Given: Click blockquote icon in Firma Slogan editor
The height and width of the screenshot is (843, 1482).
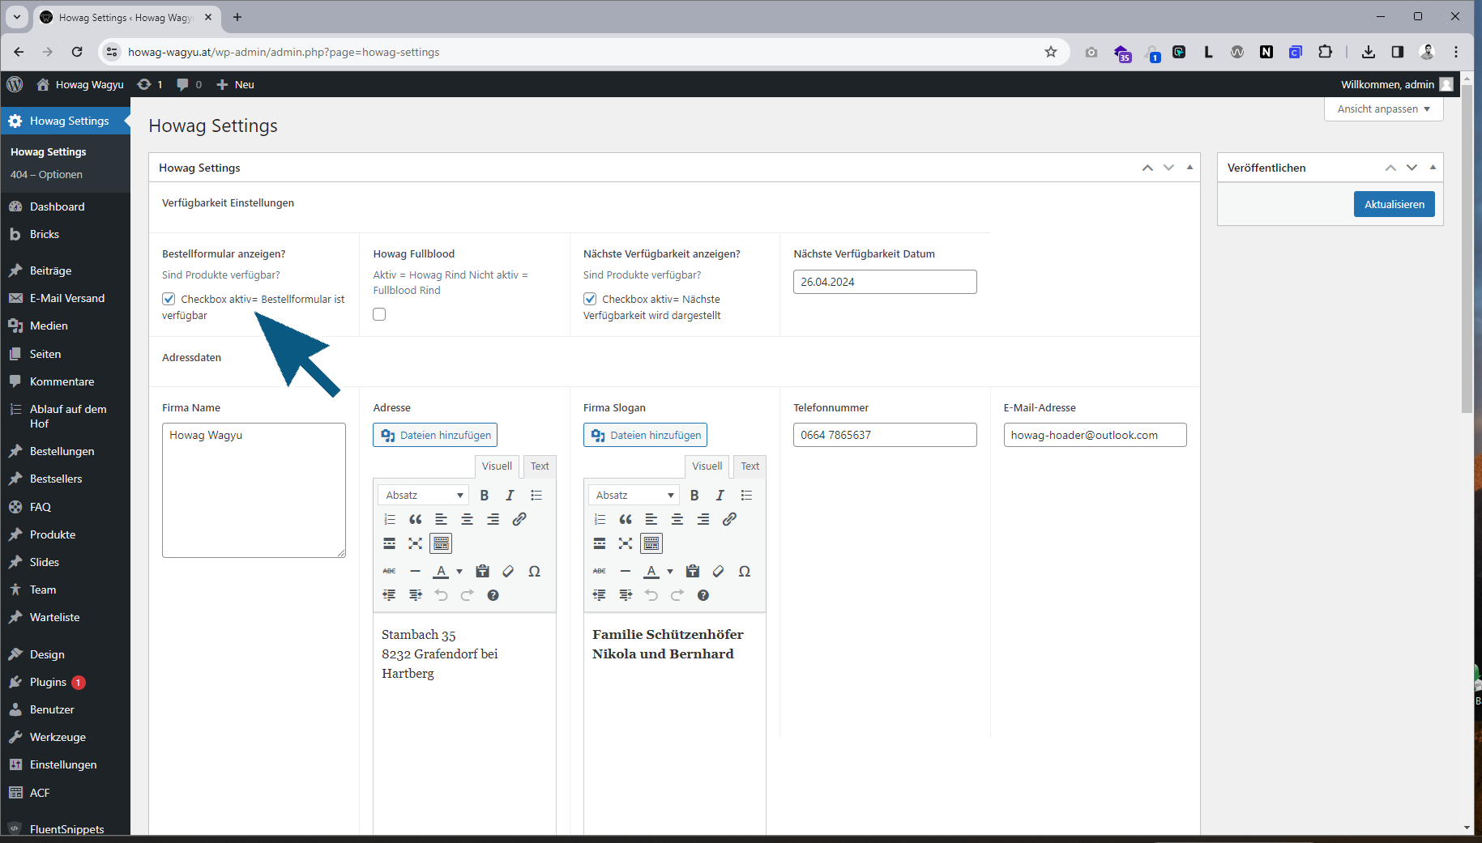Looking at the screenshot, I should pos(626,519).
